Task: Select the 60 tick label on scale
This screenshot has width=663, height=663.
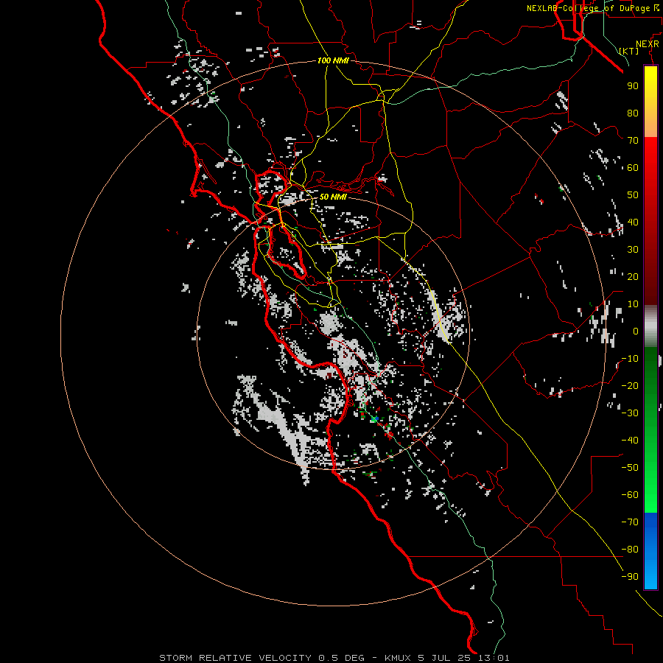Action: pos(633,167)
